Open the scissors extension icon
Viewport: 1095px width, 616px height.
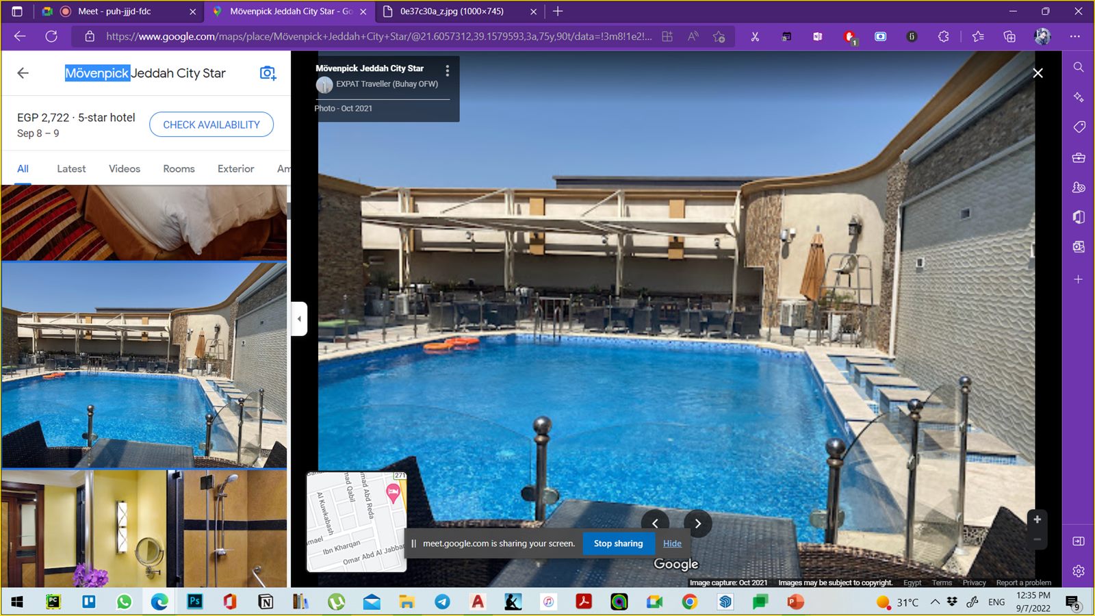point(755,36)
